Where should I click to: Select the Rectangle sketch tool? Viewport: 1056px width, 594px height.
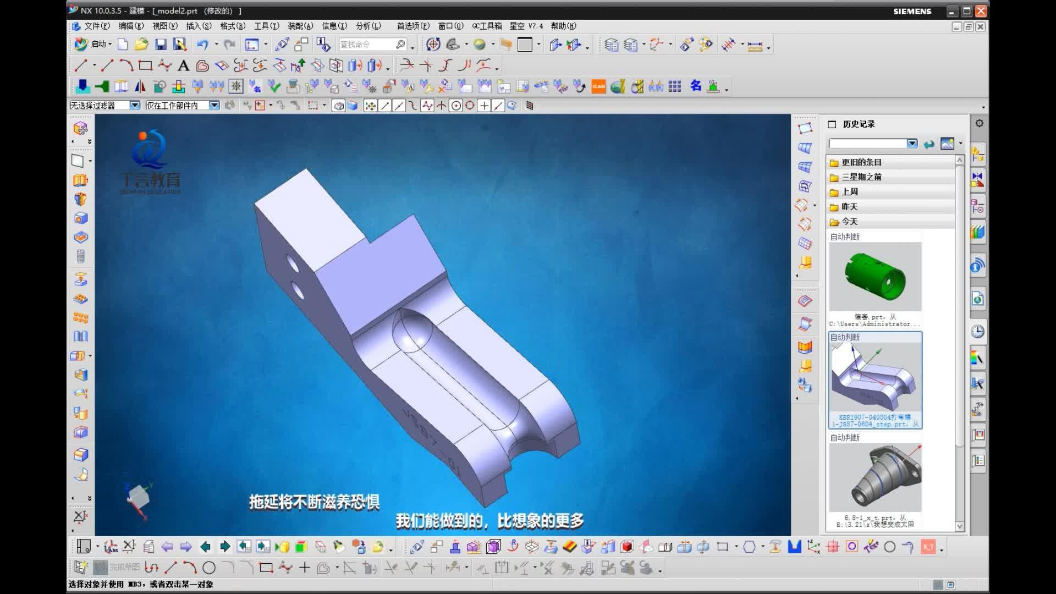click(x=144, y=66)
